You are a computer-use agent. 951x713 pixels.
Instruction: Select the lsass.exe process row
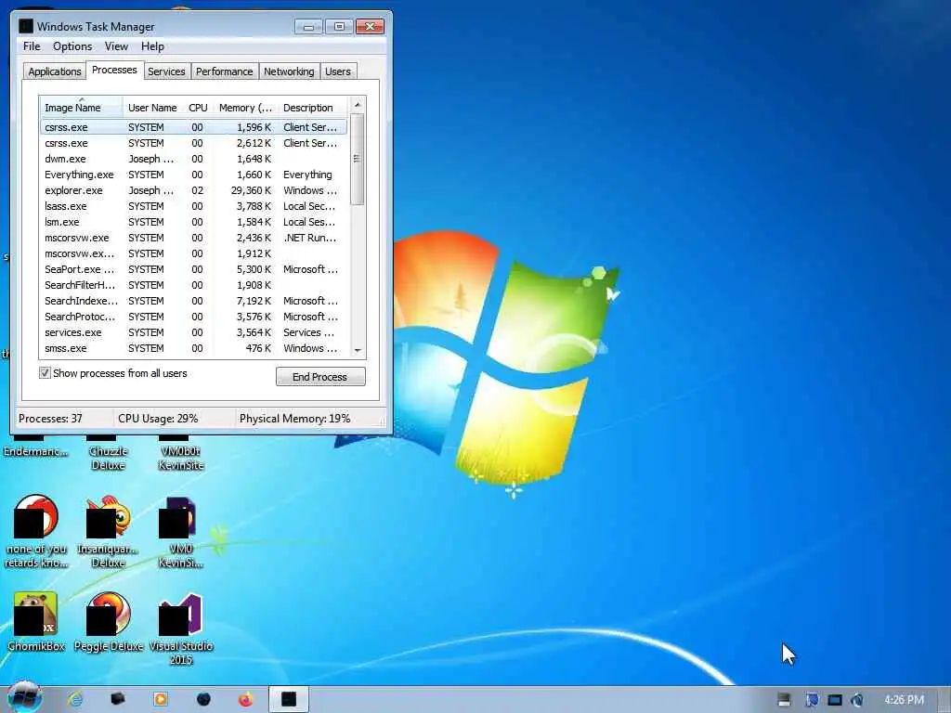[193, 206]
